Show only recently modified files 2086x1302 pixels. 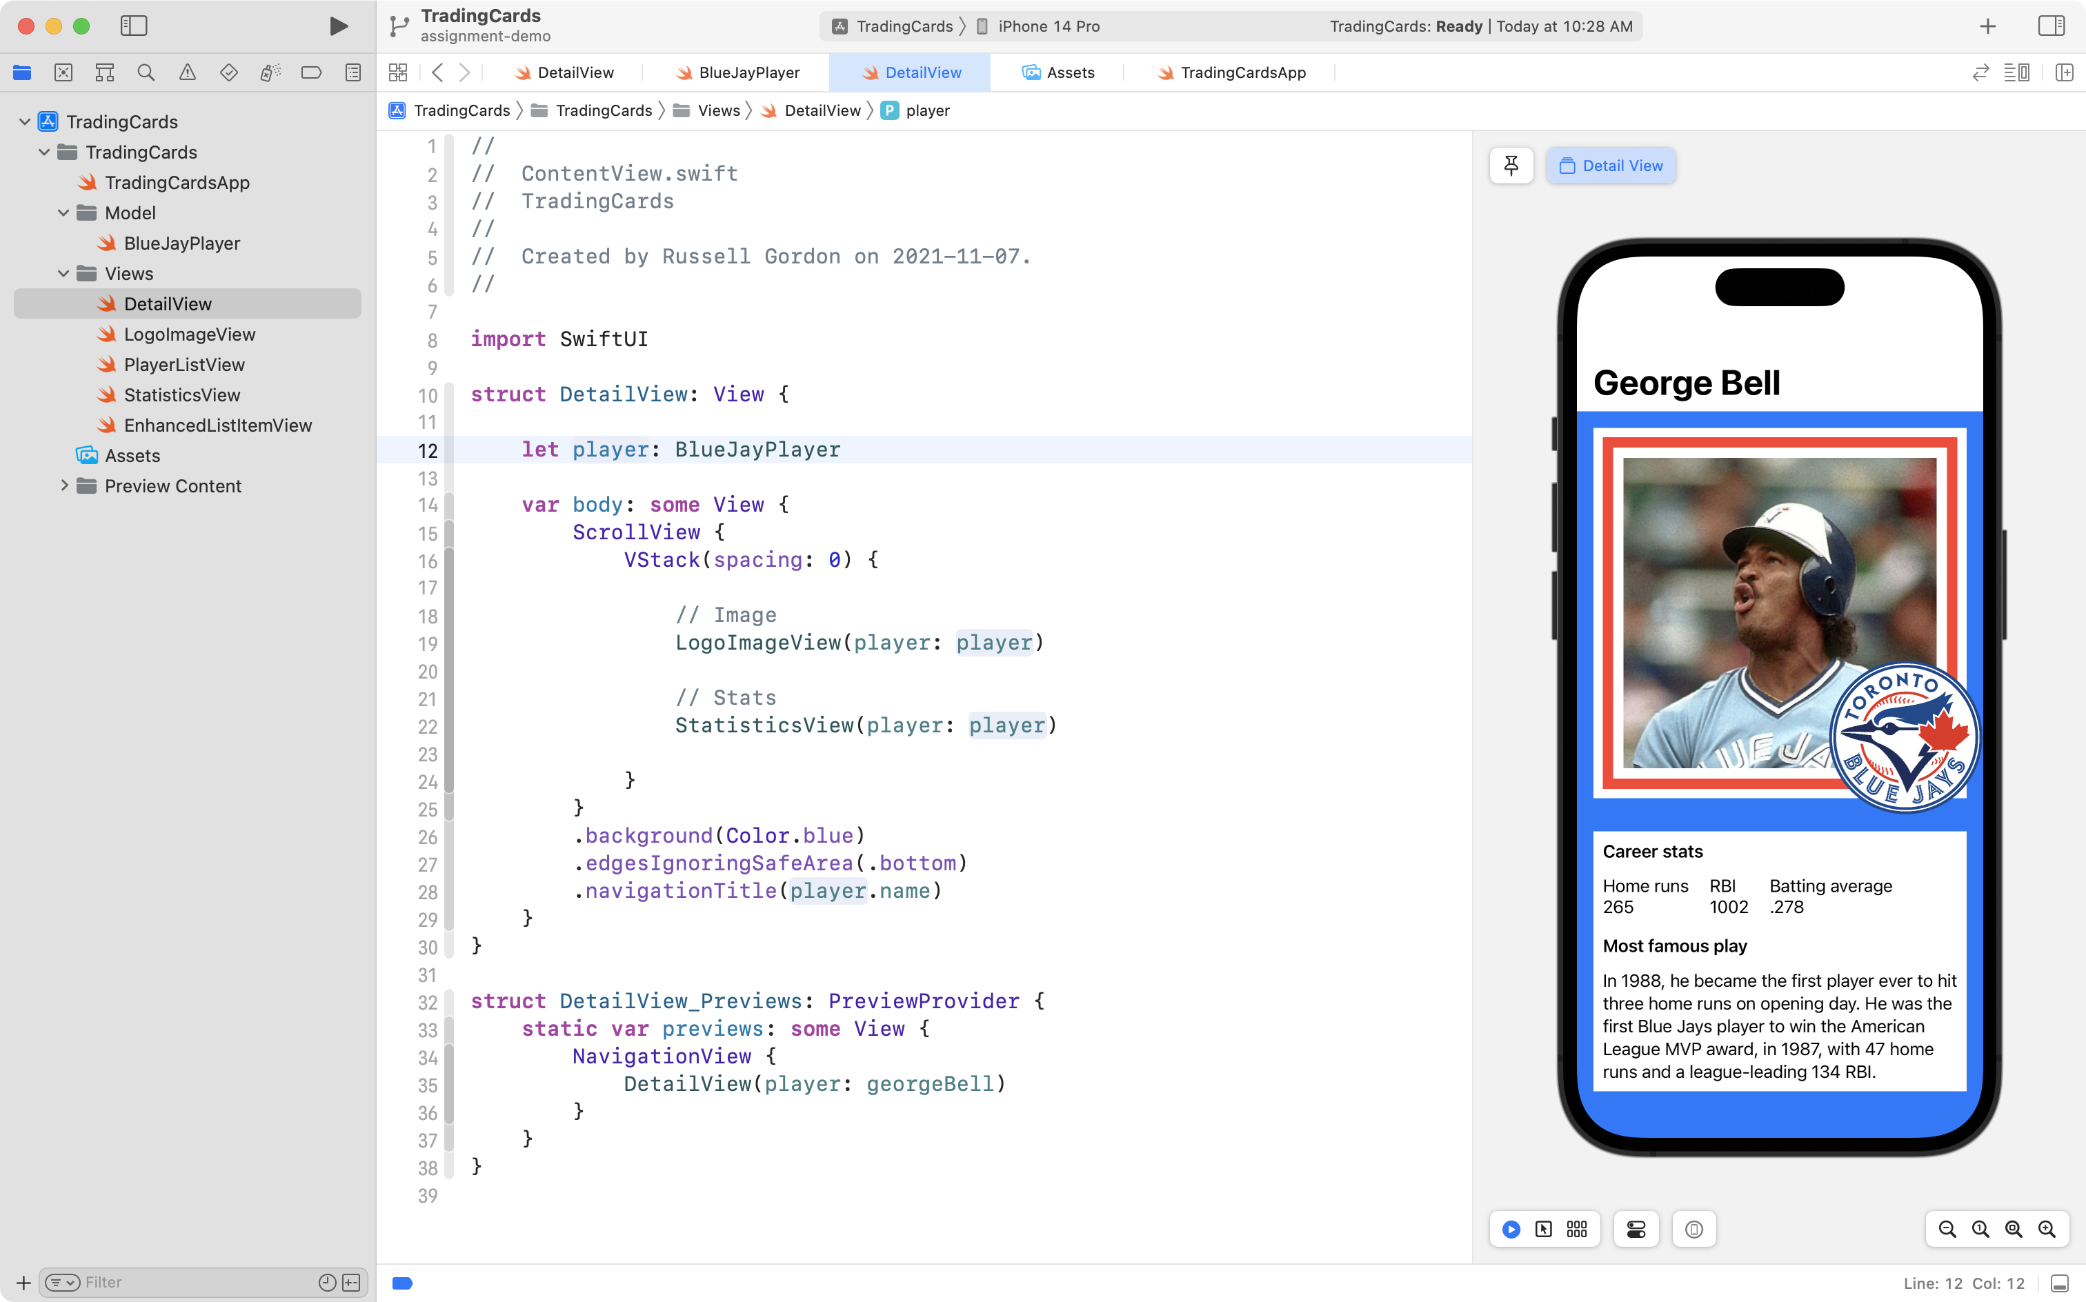(x=327, y=1282)
